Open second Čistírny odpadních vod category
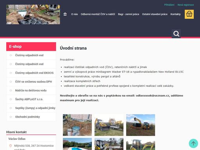Viewport: 200px width, 150px height. coord(31,64)
